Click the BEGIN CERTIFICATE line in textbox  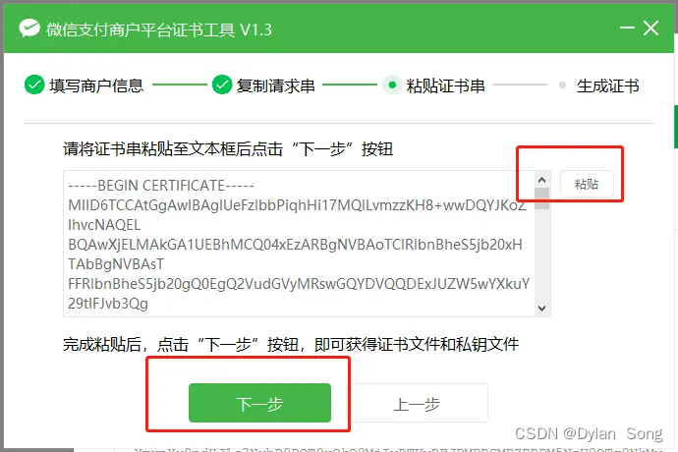point(161,186)
